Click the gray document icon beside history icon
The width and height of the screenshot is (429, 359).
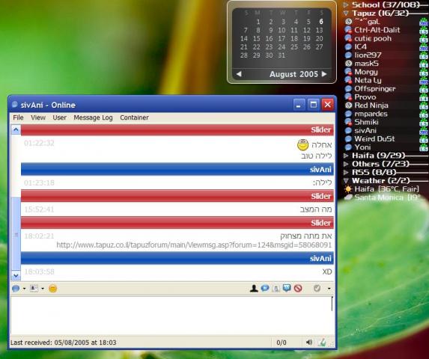tap(276, 289)
